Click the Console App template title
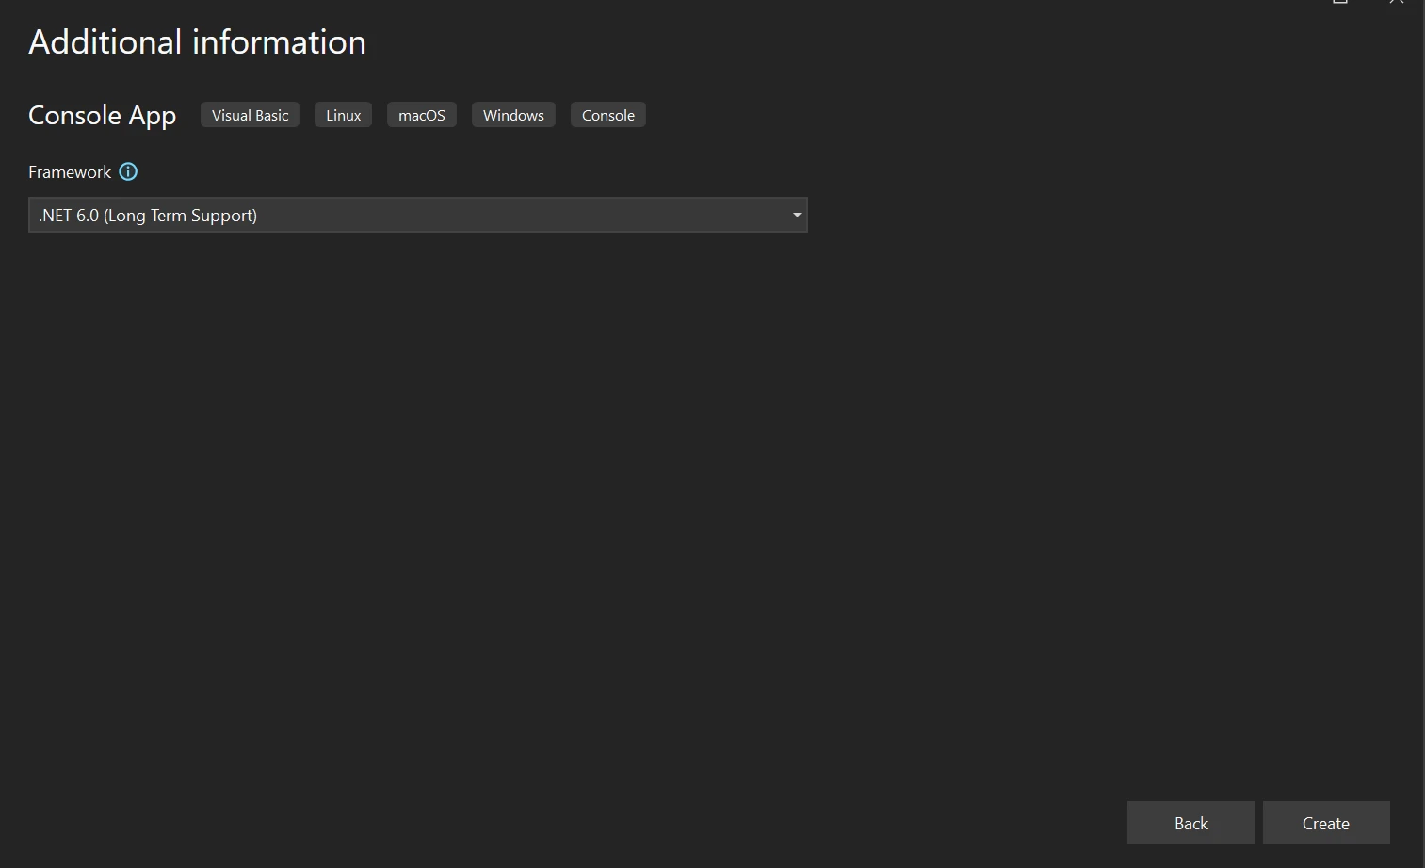This screenshot has height=868, width=1425. 102,115
